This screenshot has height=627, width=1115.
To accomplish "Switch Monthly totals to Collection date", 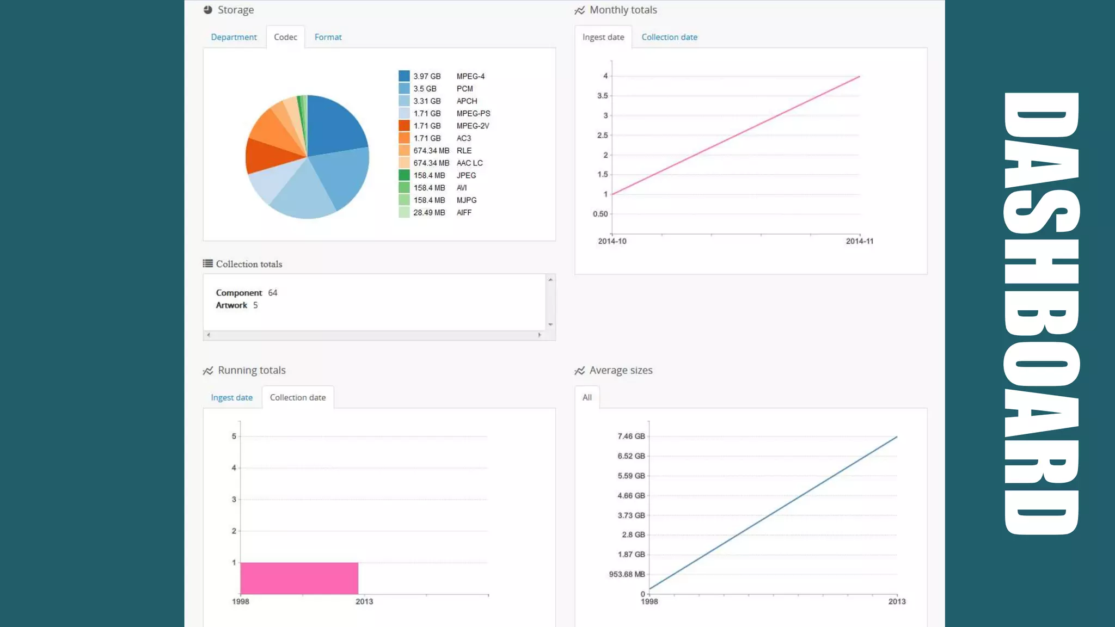I will pos(669,37).
